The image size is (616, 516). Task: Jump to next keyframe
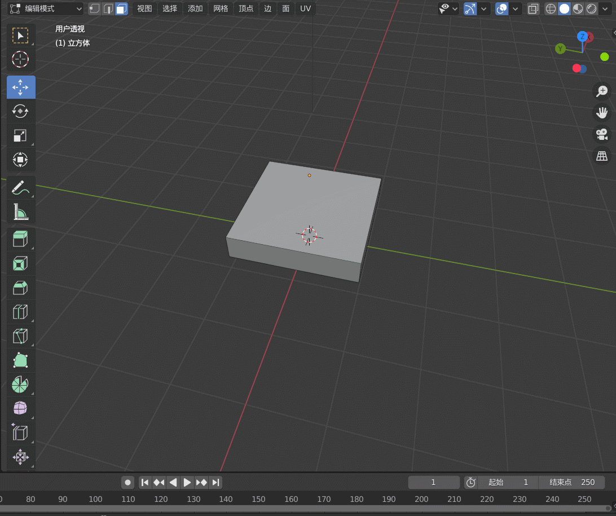(201, 482)
